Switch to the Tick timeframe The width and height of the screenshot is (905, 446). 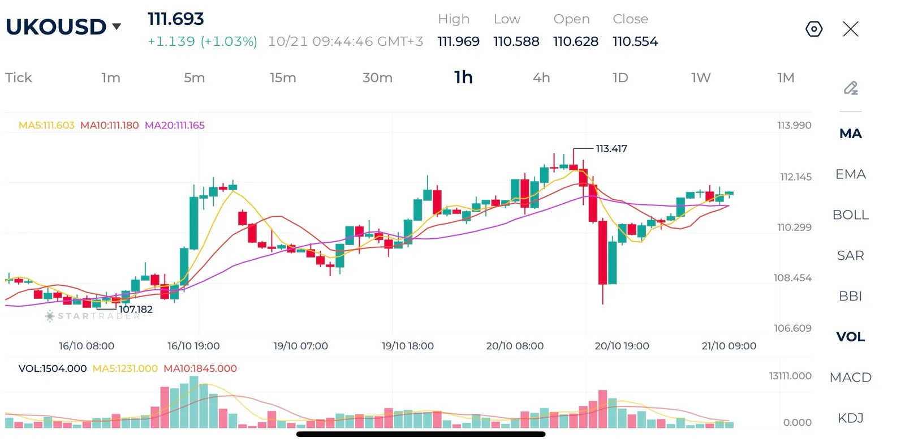[x=19, y=78]
